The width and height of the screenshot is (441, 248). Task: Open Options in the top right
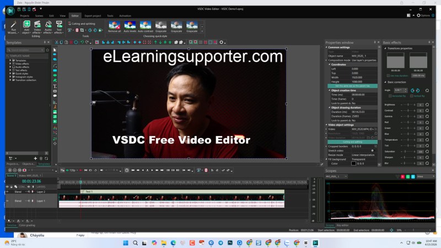pyautogui.click(x=423, y=15)
